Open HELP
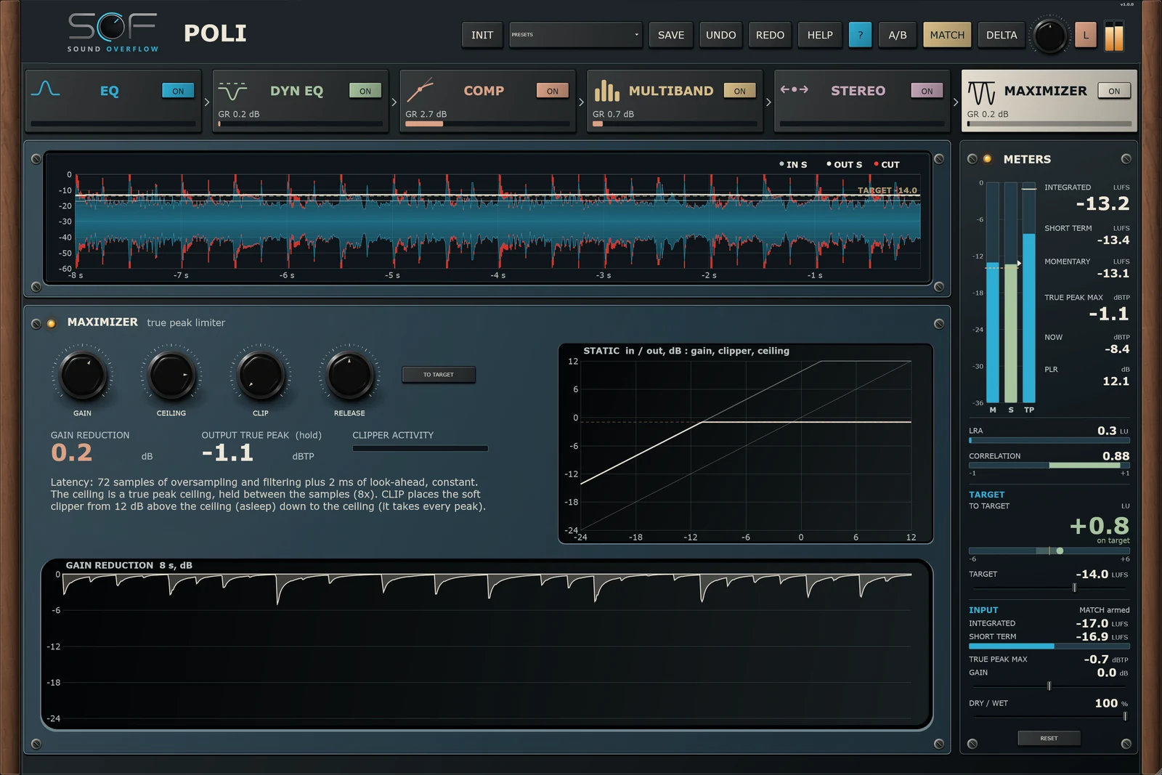The image size is (1162, 775). point(821,35)
